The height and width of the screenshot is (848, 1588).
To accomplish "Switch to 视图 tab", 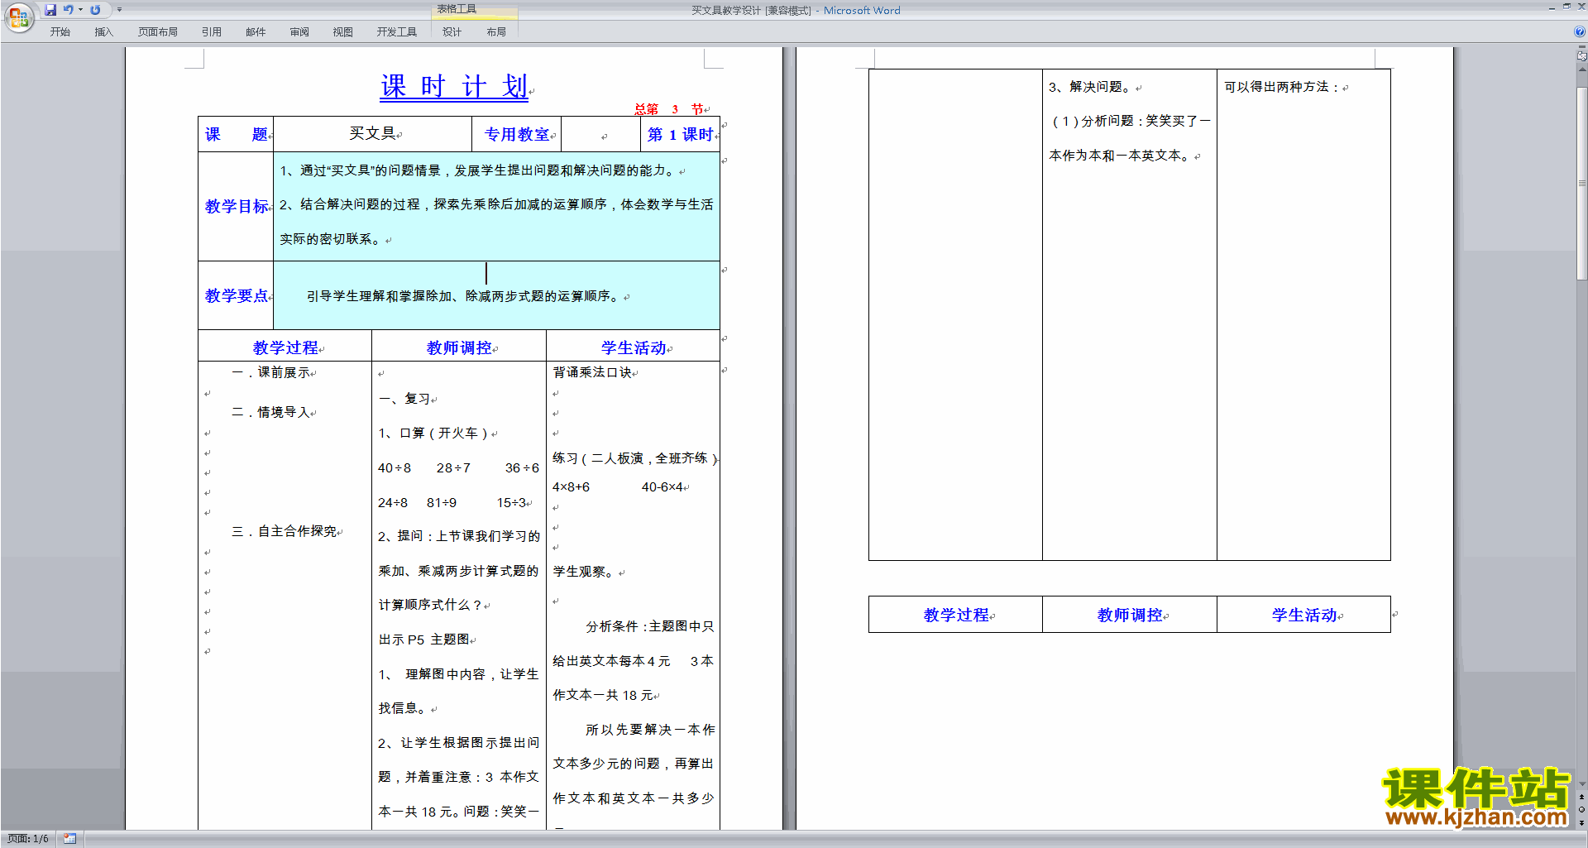I will 342,31.
